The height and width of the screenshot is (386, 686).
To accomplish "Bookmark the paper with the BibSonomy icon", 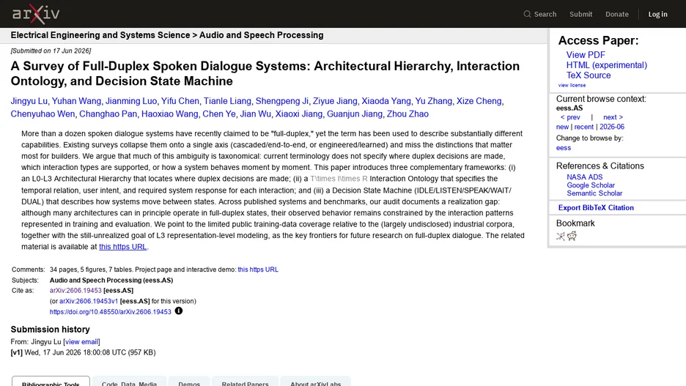I will (x=561, y=236).
